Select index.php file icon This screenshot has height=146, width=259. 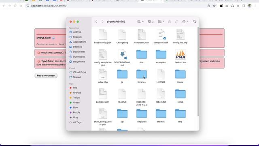(103, 74)
